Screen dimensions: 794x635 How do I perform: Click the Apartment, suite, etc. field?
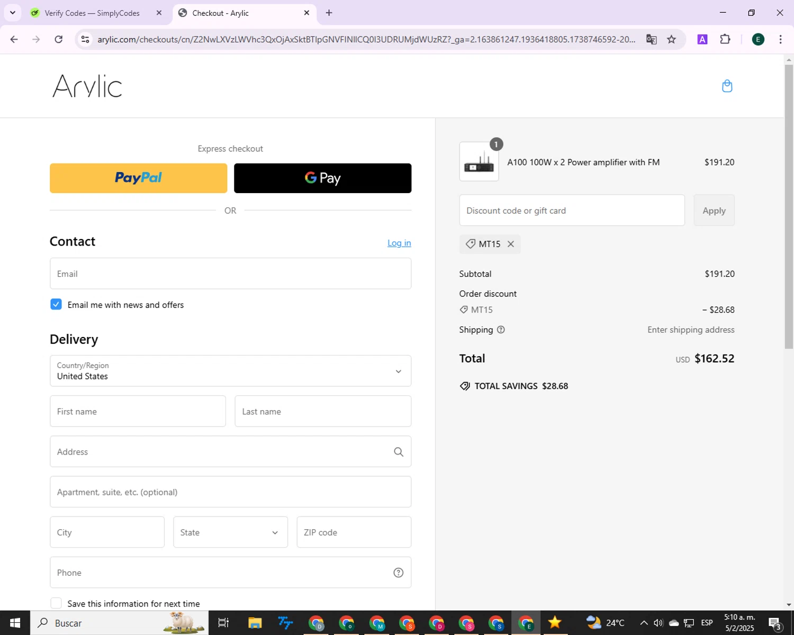[230, 492]
